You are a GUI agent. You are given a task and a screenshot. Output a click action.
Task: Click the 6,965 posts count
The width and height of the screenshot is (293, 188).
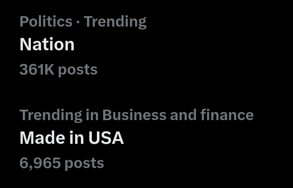[x=62, y=163]
